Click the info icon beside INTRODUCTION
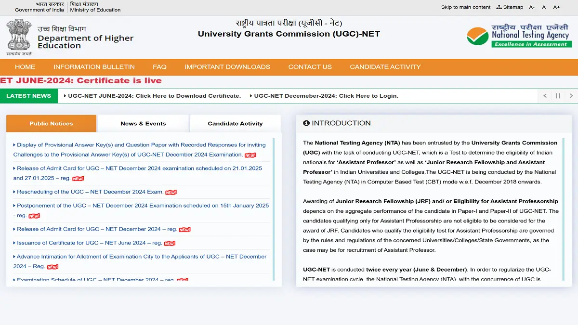Viewport: 578px width, 325px height. point(307,123)
